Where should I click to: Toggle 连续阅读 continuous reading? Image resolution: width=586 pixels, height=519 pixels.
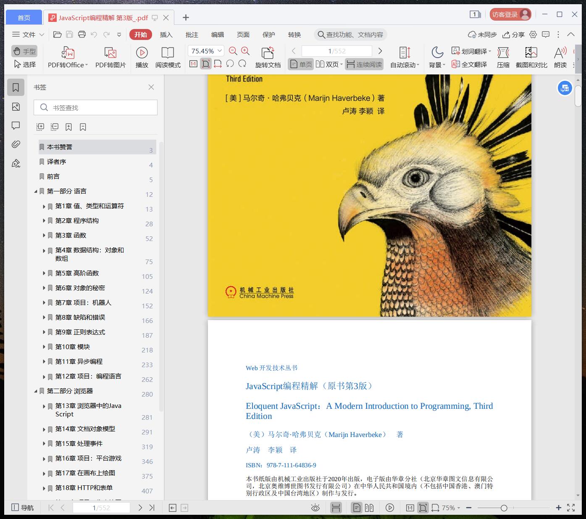364,64
